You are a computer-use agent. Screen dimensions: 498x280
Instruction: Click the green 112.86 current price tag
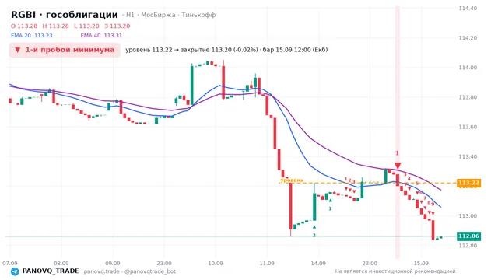point(468,236)
